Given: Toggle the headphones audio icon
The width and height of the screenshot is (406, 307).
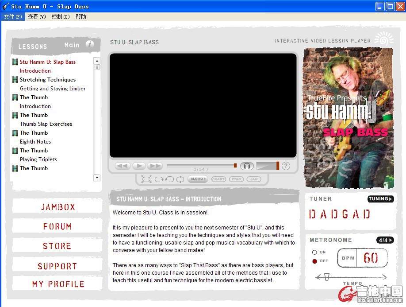Looking at the screenshot, I should [247, 166].
